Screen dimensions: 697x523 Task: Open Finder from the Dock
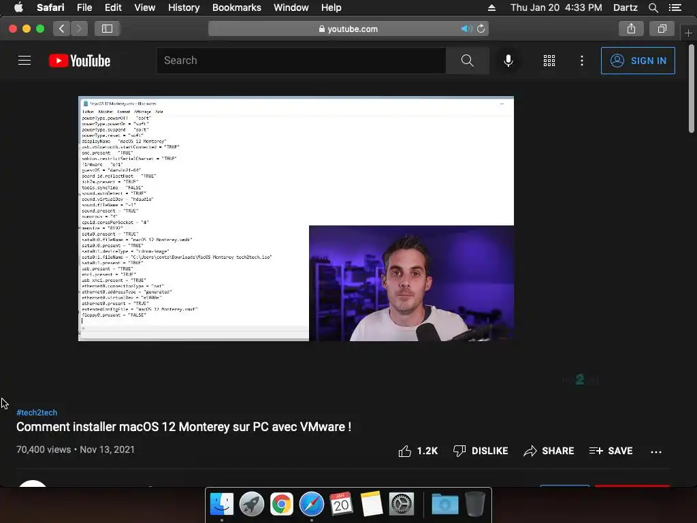[x=222, y=505]
